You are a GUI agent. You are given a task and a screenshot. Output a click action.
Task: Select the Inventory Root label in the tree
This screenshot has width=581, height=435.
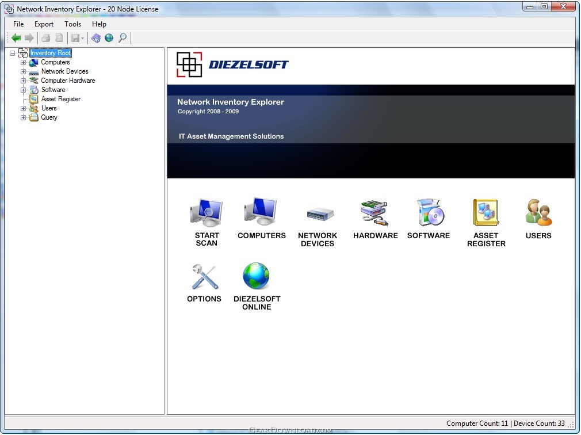pyautogui.click(x=51, y=53)
